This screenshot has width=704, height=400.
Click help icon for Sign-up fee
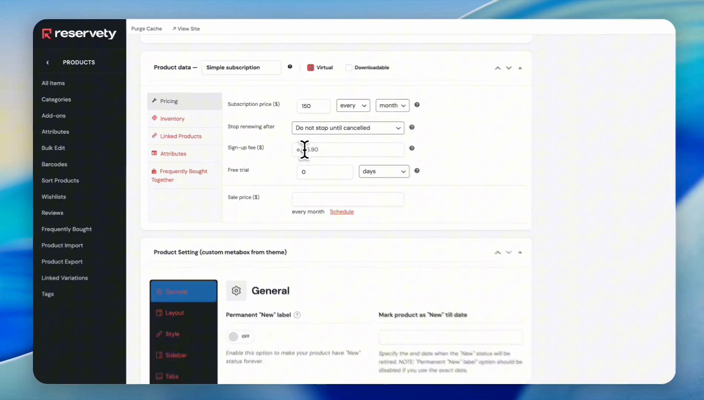[412, 149]
